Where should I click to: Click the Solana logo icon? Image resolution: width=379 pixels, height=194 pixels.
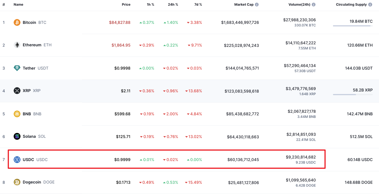point(17,136)
